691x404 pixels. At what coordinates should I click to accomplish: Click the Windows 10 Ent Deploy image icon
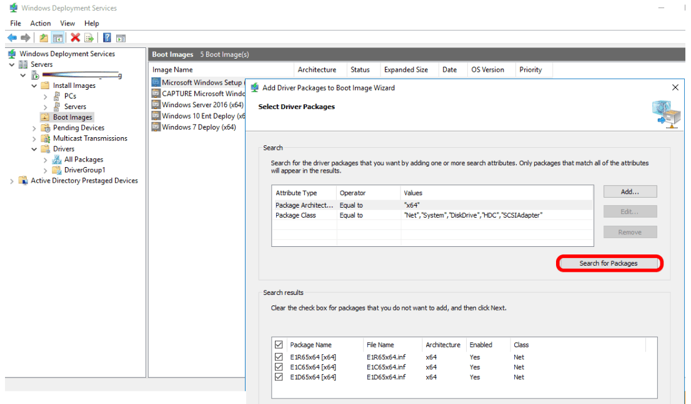pos(156,115)
